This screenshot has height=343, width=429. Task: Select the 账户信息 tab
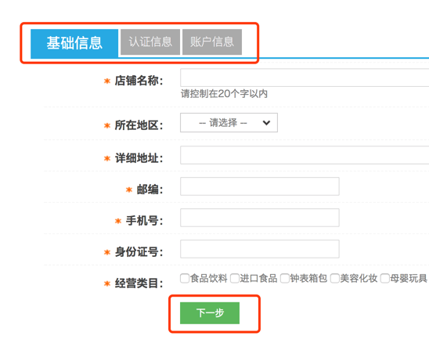pyautogui.click(x=212, y=42)
